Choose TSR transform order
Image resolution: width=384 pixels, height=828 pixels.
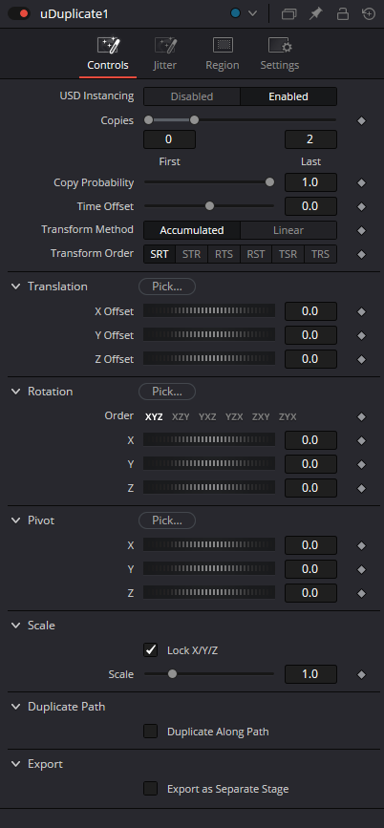tap(288, 254)
